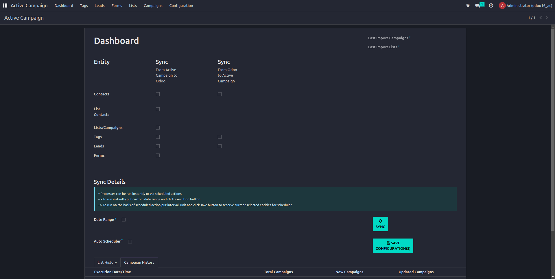Toggle the Auto Scheduler checkbox

(130, 241)
